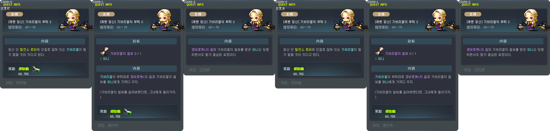The height and width of the screenshot is (131, 550).
Task: Click the QUEST INFO title of the 变更前 panel
Action: click(x=12, y=5)
